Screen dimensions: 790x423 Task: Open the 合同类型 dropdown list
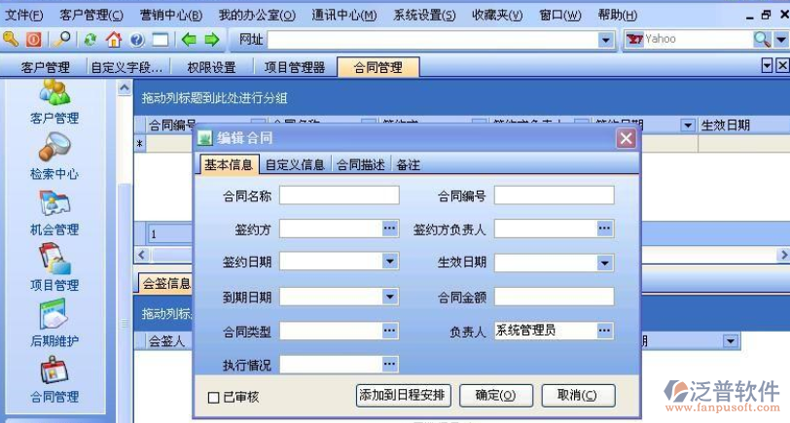(389, 331)
